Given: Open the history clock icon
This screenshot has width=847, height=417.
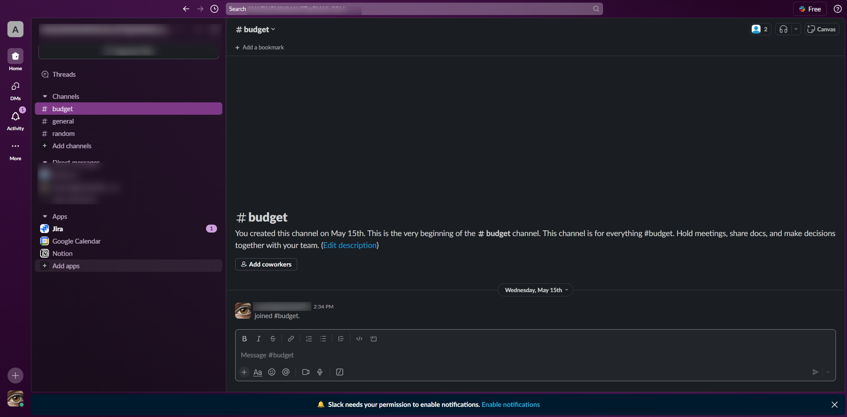Looking at the screenshot, I should click(214, 9).
